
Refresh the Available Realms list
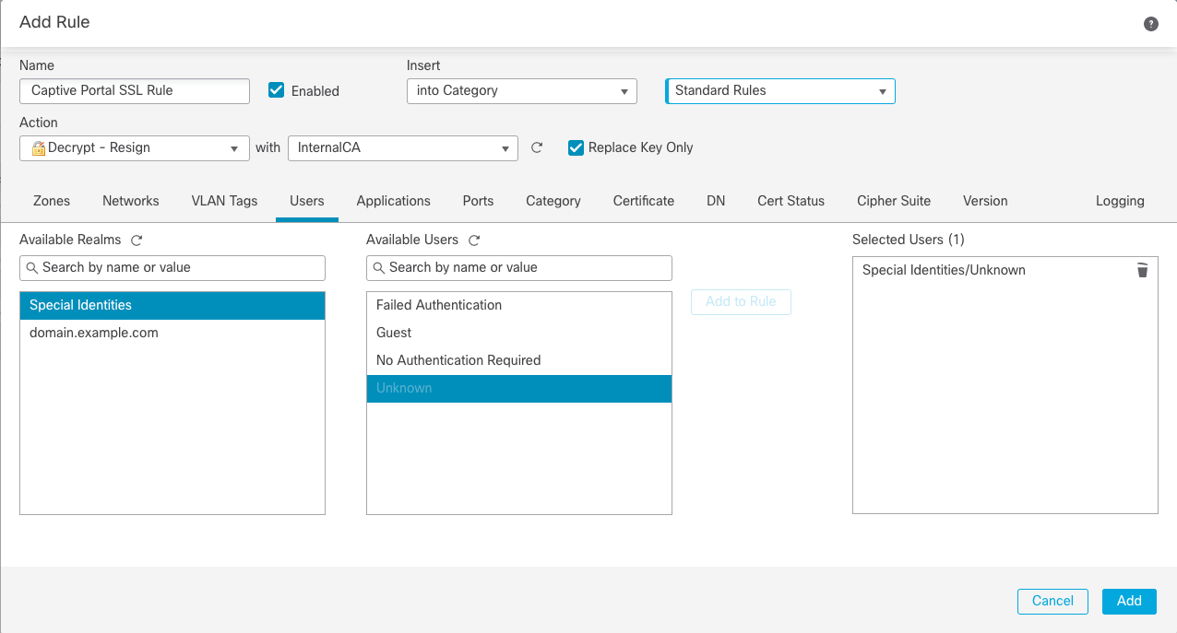(137, 240)
